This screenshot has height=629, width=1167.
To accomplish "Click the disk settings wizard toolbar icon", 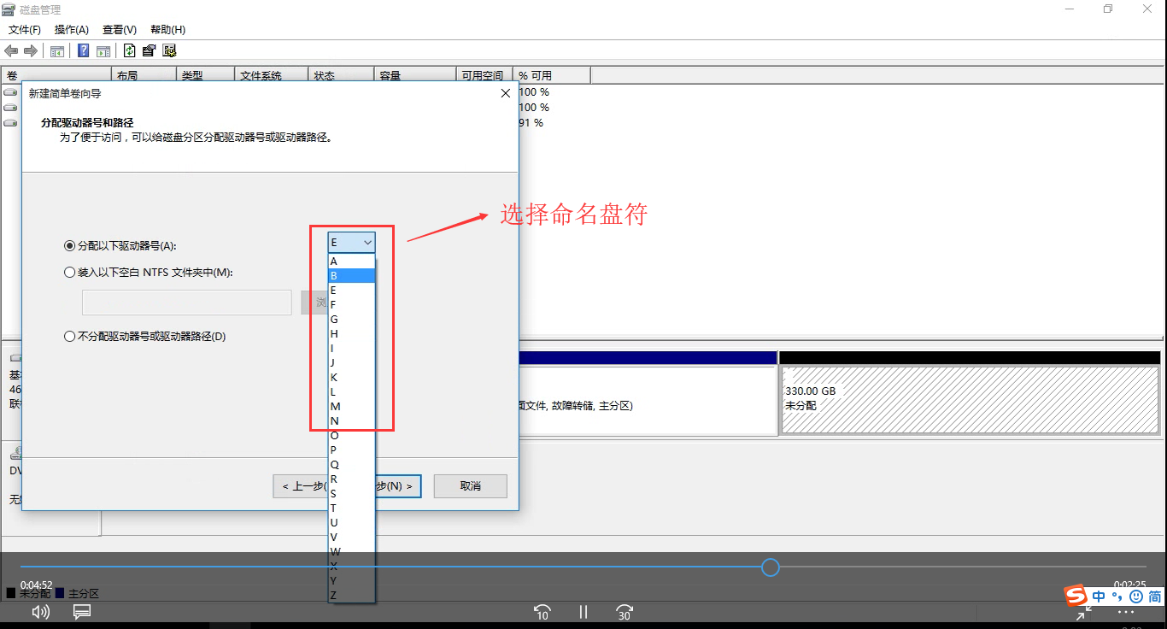I will 169,50.
